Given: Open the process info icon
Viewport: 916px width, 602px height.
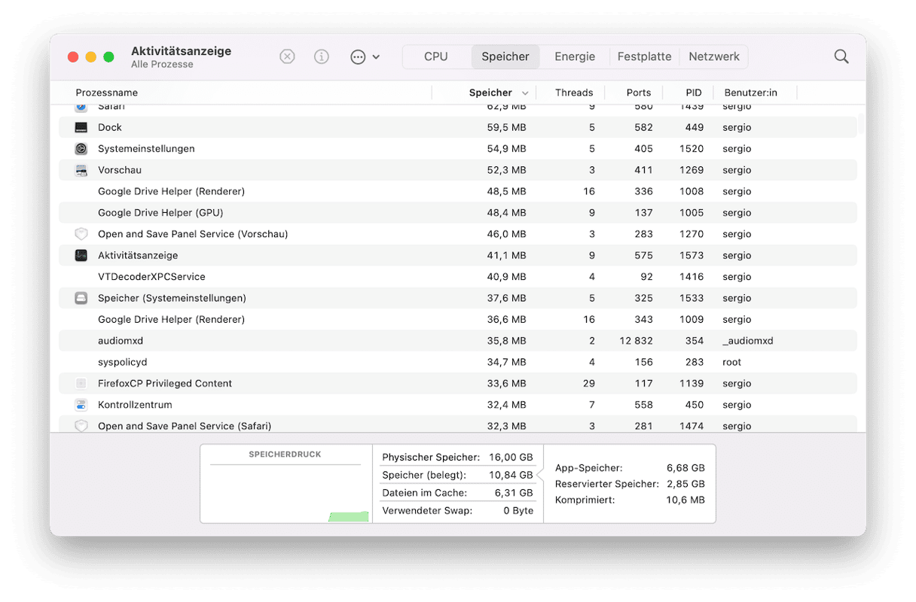Looking at the screenshot, I should (322, 56).
